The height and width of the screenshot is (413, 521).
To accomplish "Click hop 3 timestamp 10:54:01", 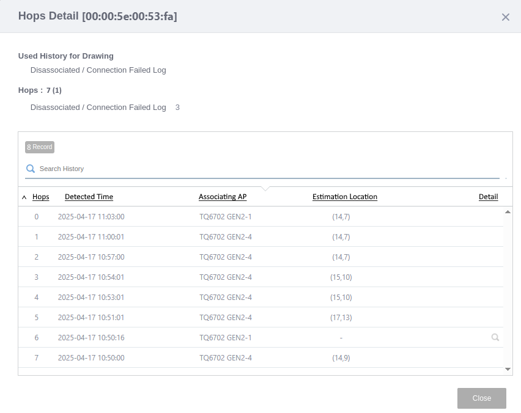I will [91, 277].
